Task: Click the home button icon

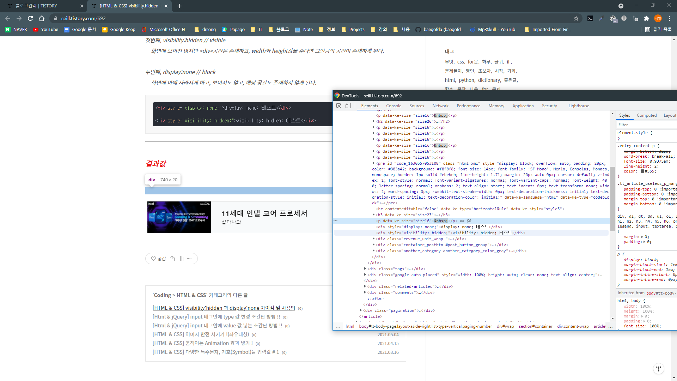Action: pyautogui.click(x=42, y=18)
